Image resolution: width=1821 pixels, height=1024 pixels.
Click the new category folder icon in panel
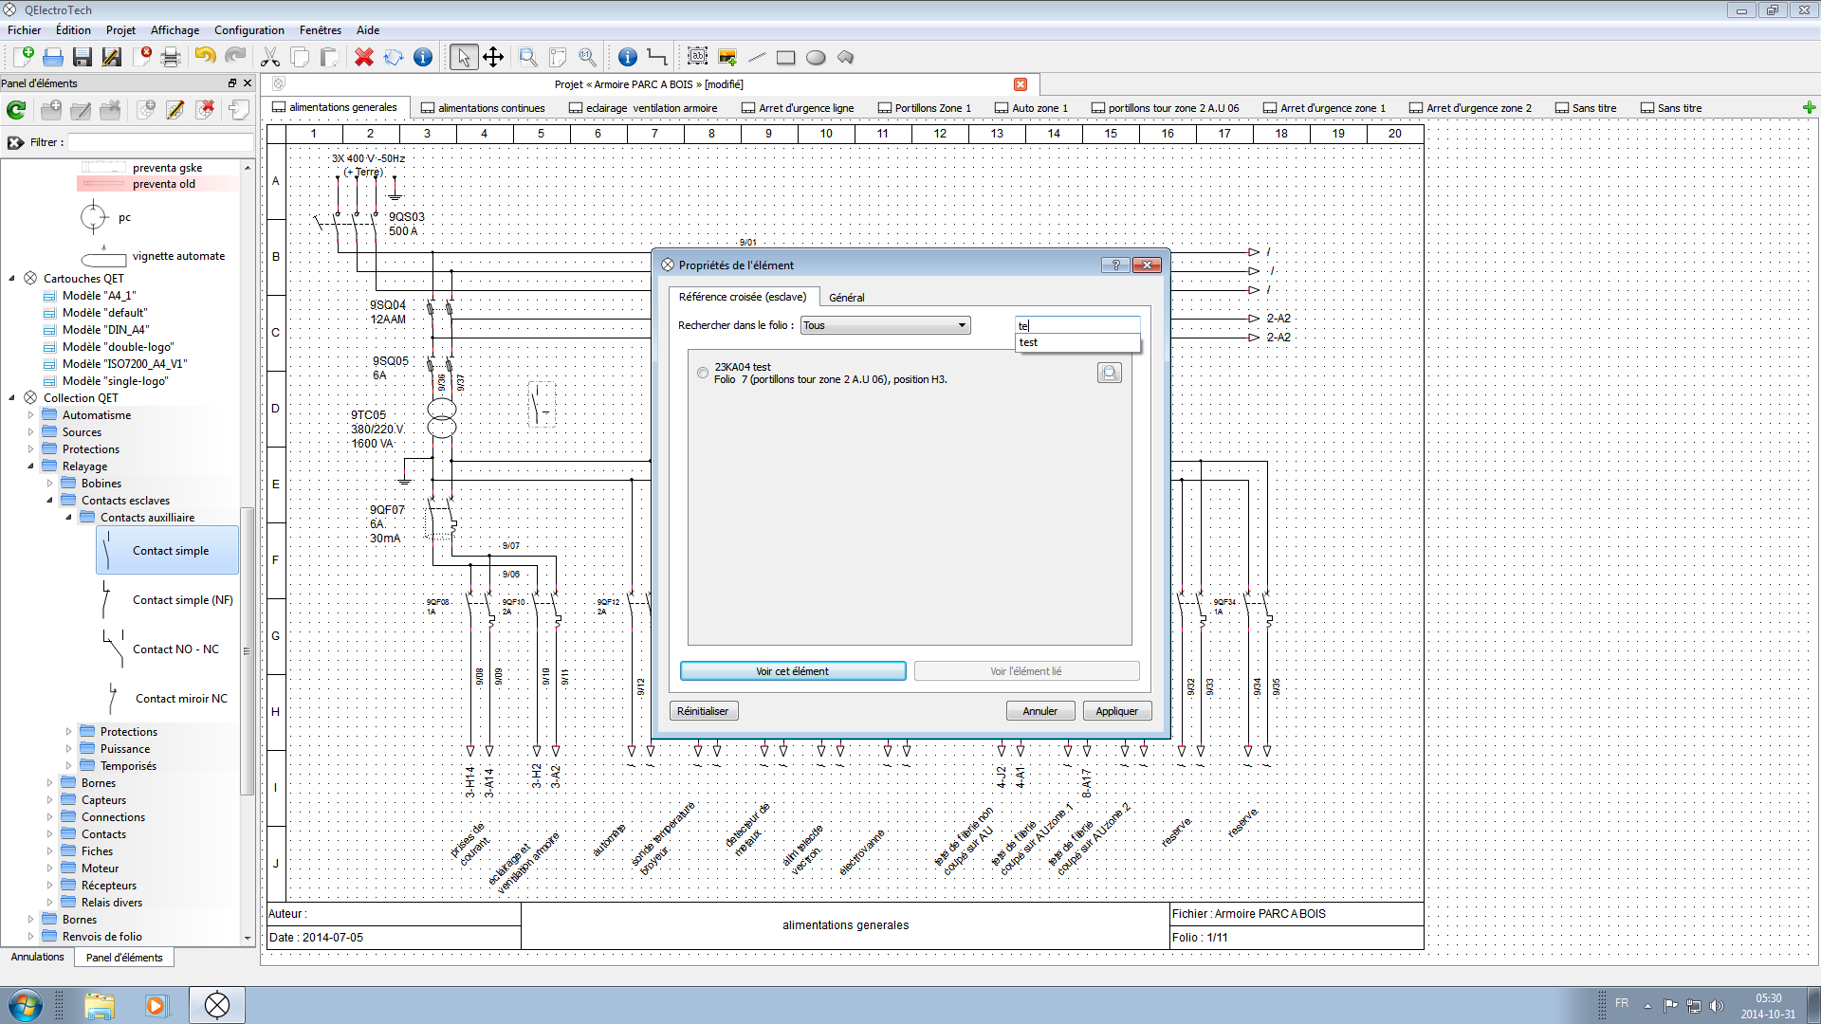(x=51, y=110)
